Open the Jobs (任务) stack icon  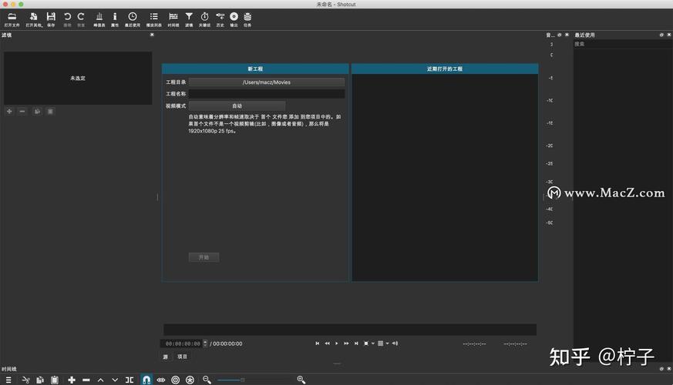point(247,19)
